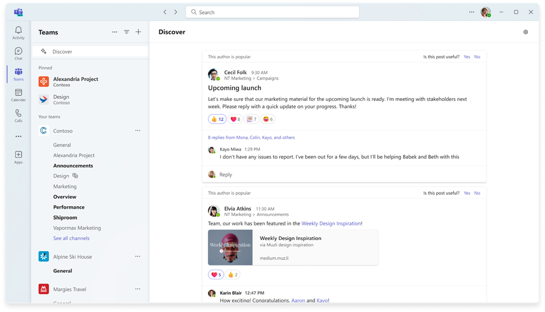Click Cecil Folk's avatar
545x312 pixels.
point(213,74)
